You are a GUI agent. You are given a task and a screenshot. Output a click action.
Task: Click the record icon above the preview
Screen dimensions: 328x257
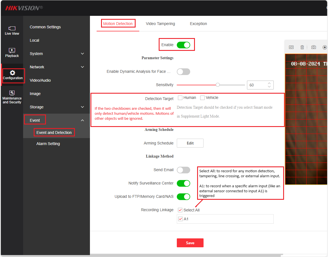[324, 47]
